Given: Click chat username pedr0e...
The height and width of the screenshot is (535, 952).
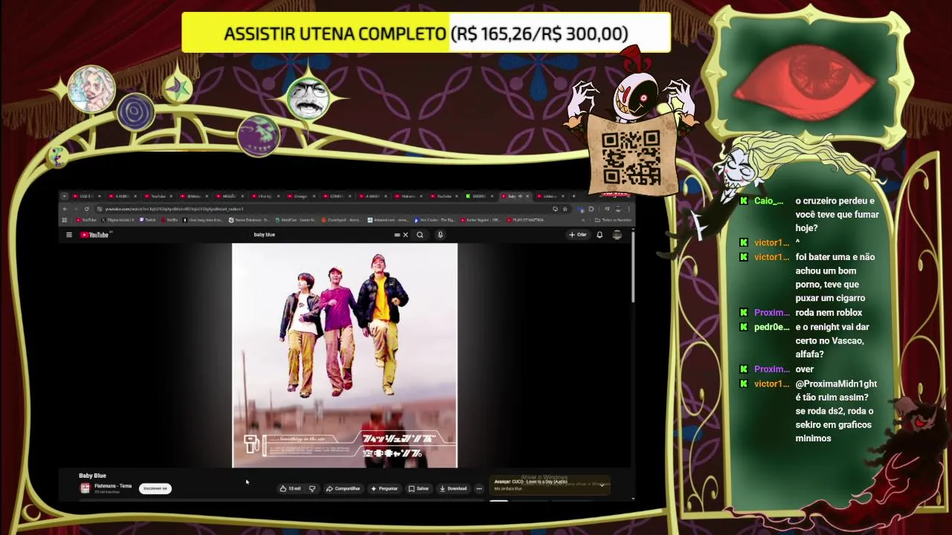Looking at the screenshot, I should coord(772,327).
